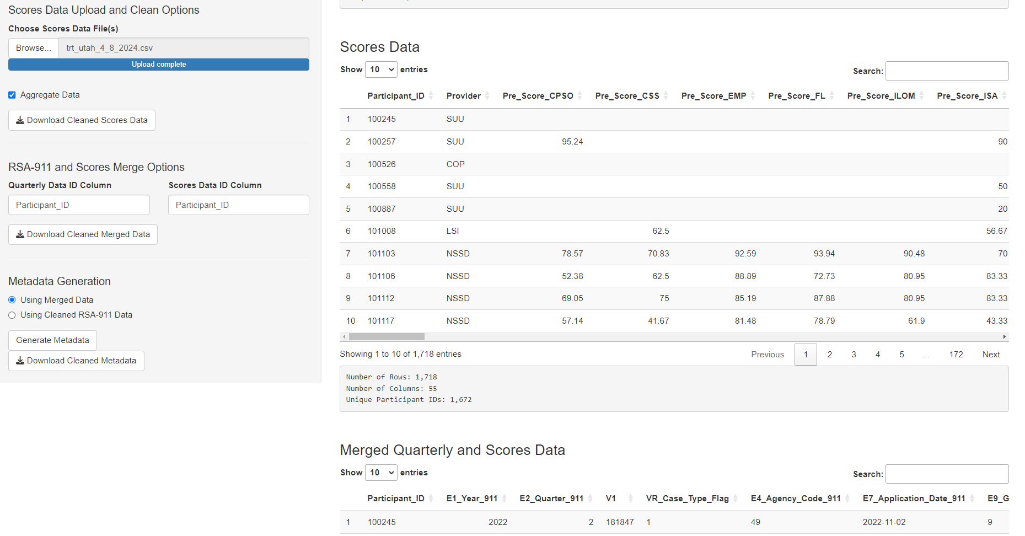Click sort arrows beside Provider column header
The image size is (1025, 536).
(x=487, y=96)
